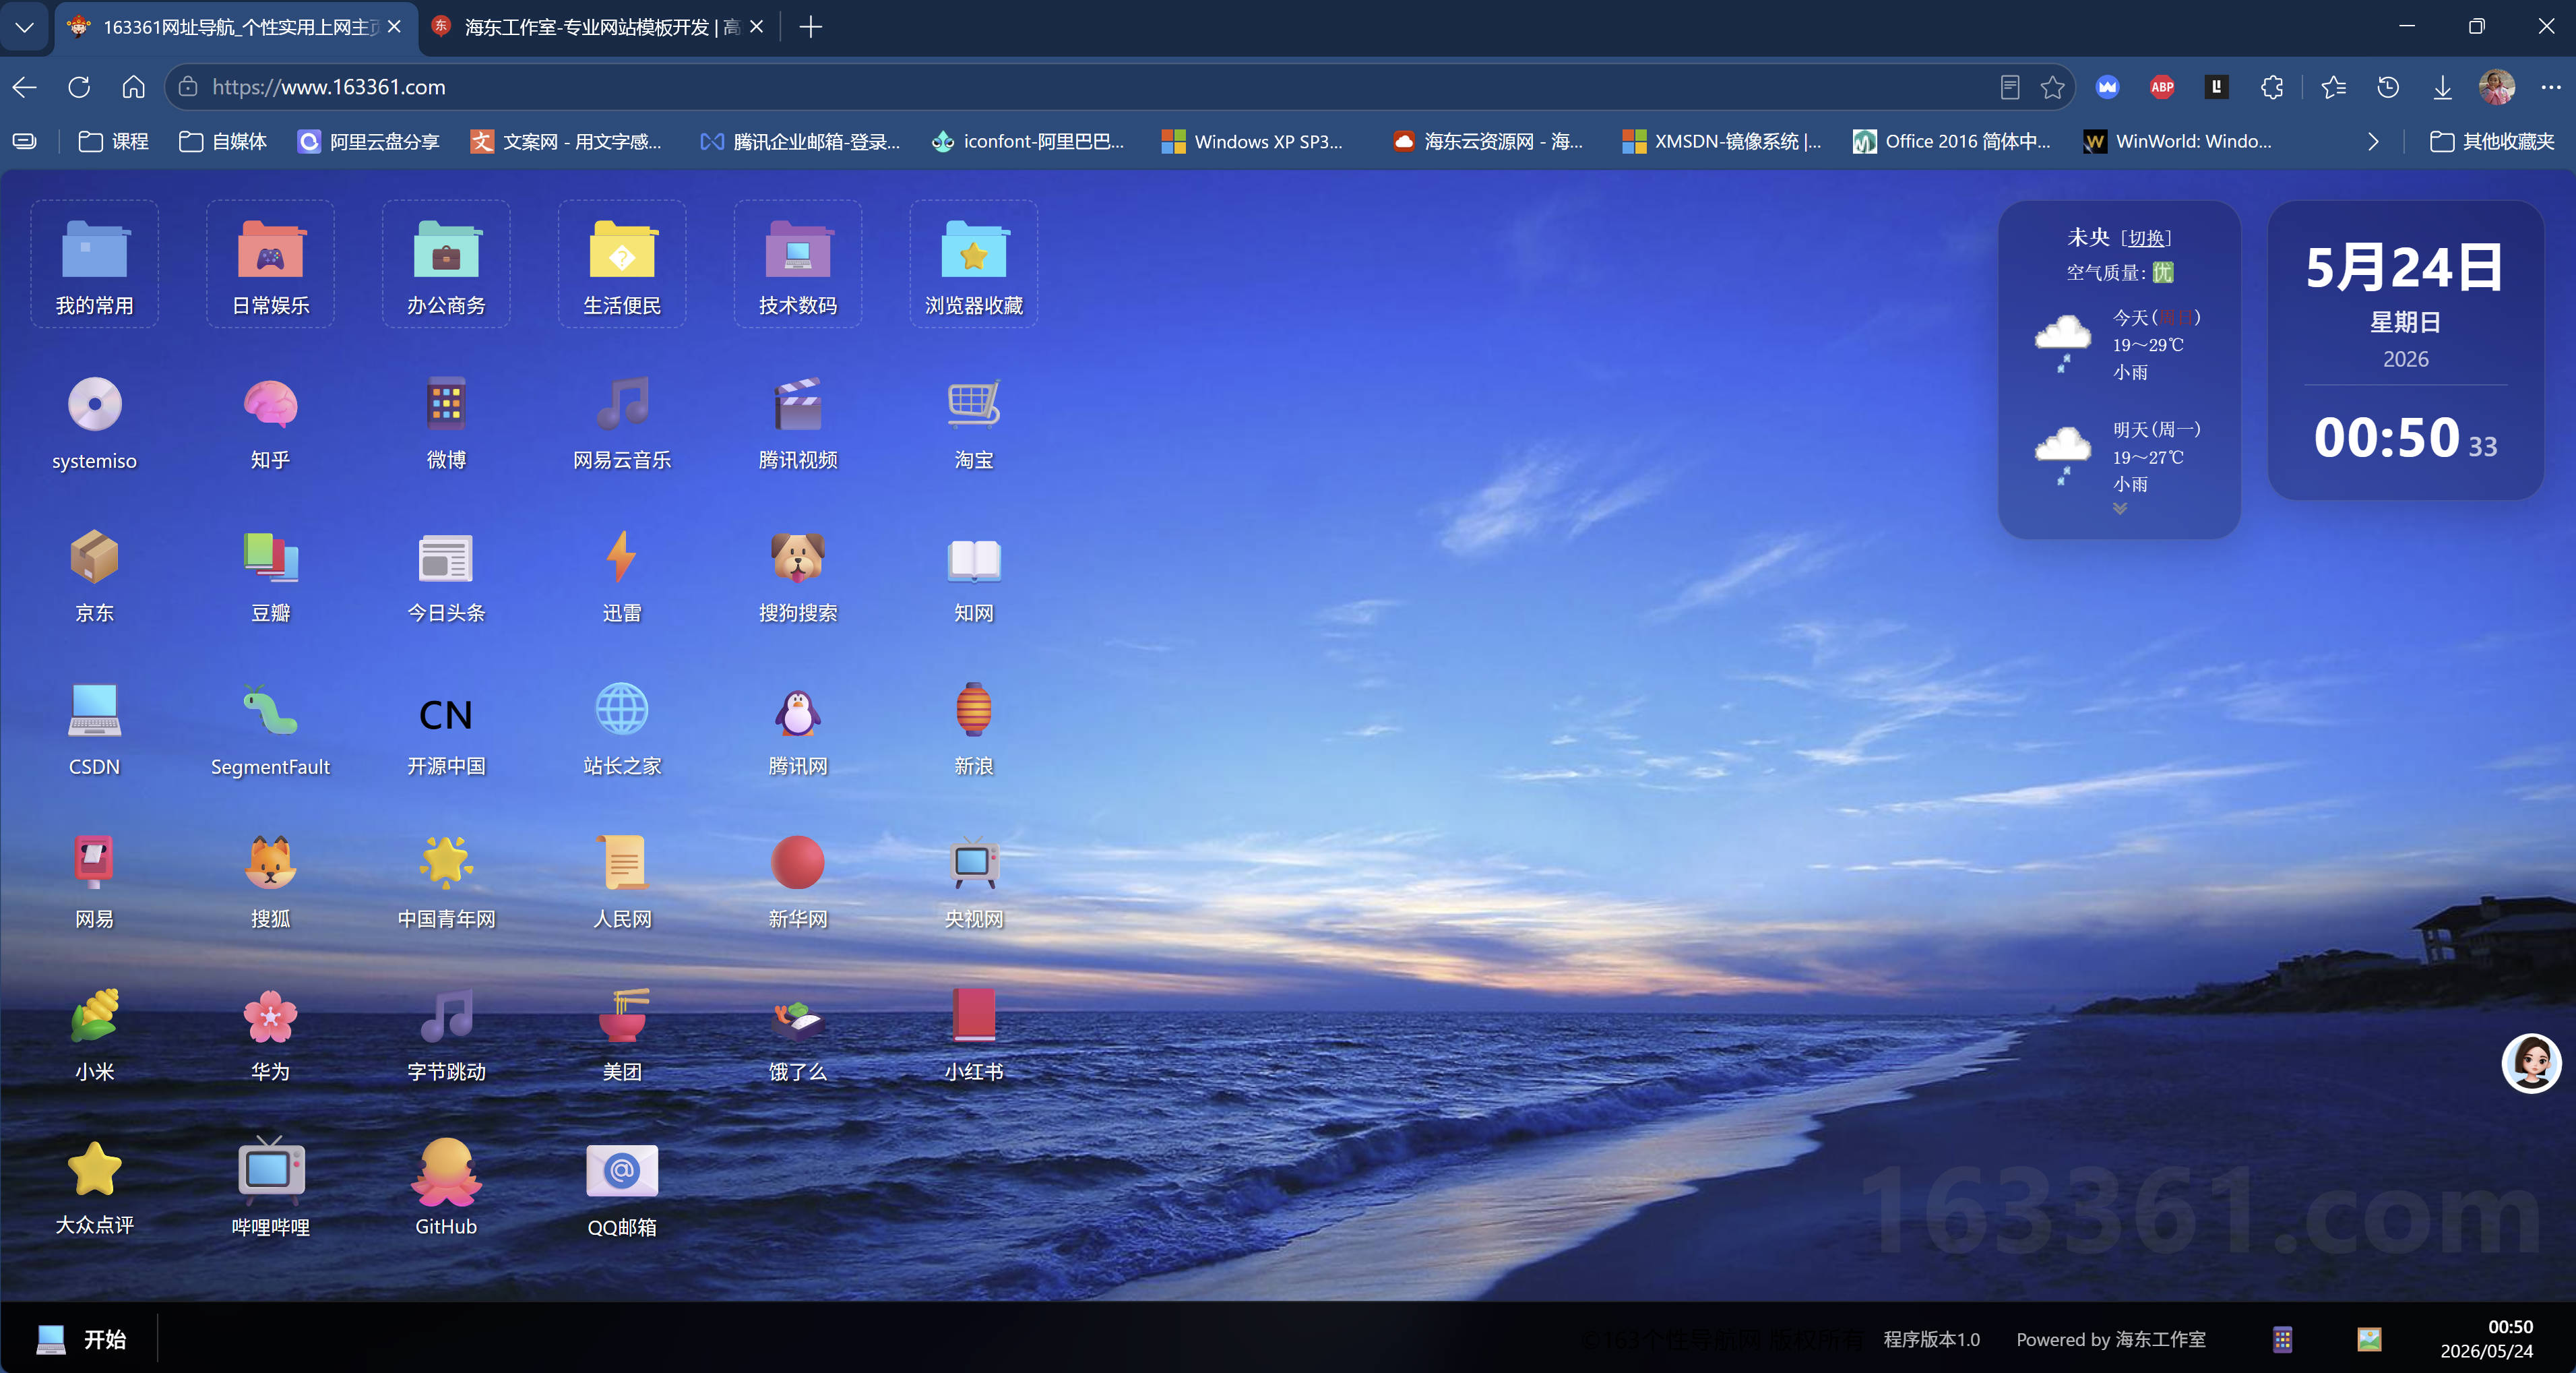The width and height of the screenshot is (2576, 1373).
Task: Open the Xiaomi (小米) corn icon
Action: [94, 1016]
